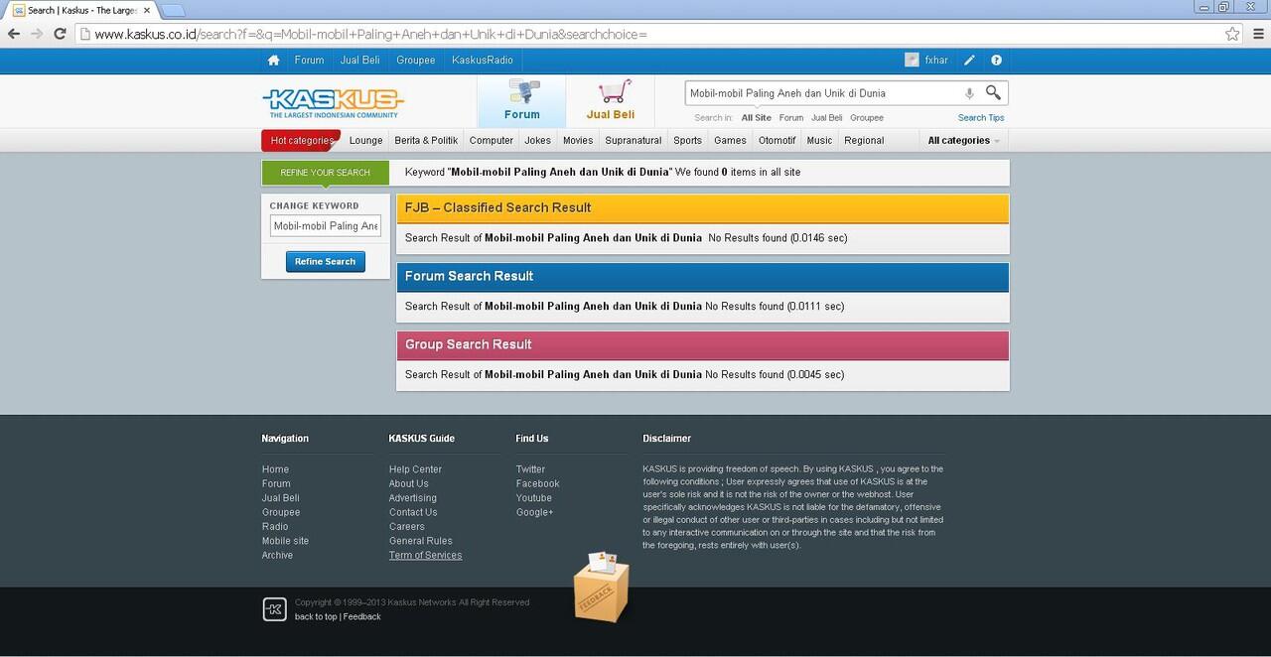Open the Chrome menu icon
The width and height of the screenshot is (1271, 657).
[x=1258, y=34]
